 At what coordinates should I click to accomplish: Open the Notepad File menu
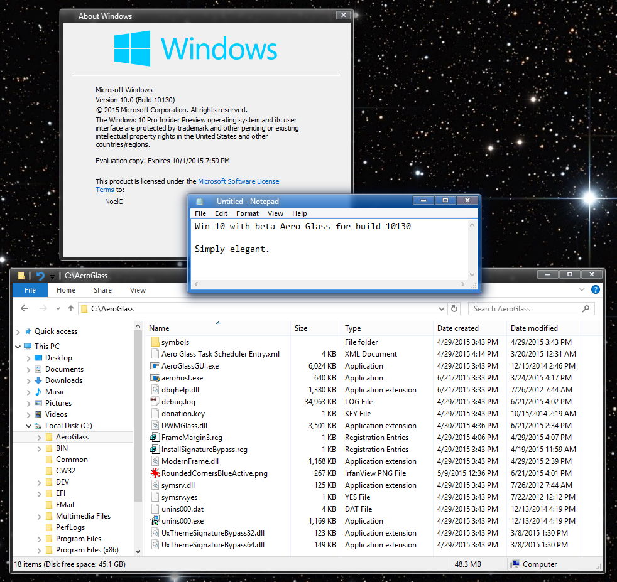(x=200, y=213)
